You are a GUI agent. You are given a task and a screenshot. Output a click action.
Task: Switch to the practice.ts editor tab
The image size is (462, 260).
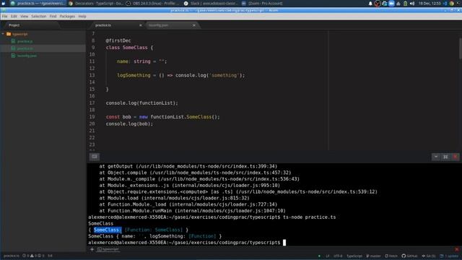pos(115,25)
